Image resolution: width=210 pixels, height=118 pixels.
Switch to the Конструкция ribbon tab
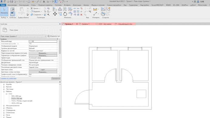[24, 5]
